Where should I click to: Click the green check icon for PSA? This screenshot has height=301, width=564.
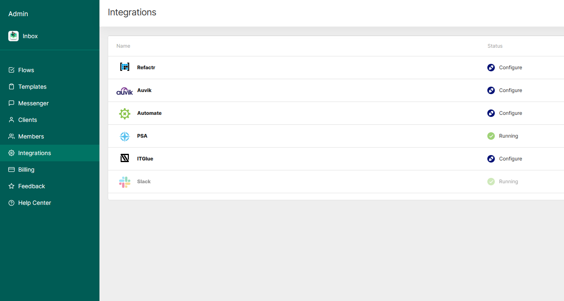pyautogui.click(x=491, y=136)
